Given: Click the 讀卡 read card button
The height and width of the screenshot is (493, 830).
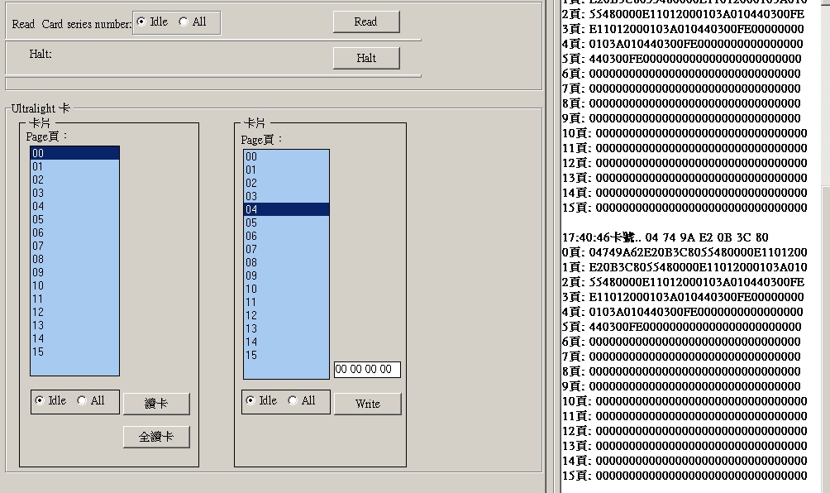Looking at the screenshot, I should point(156,404).
